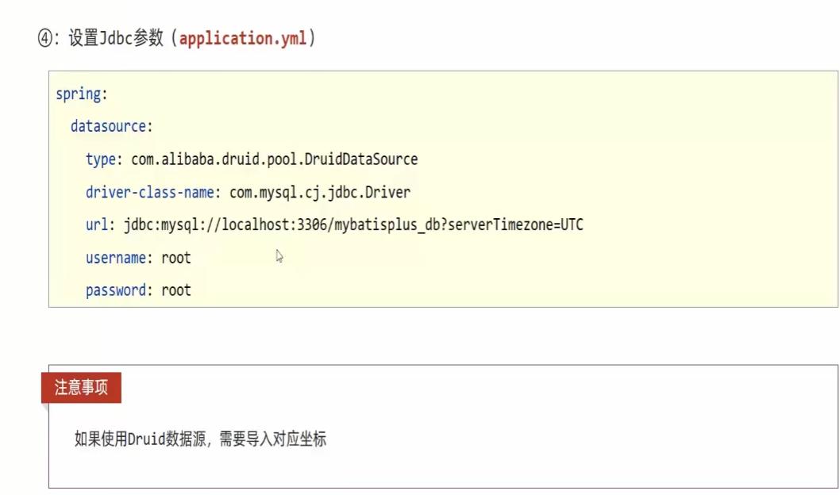Screen dimensions: 840x495
Task: Select the spring key in the YAML
Action: 78,94
